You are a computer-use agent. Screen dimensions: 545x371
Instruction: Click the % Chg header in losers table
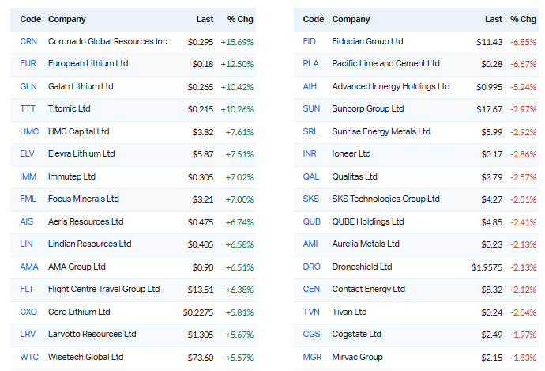(524, 19)
